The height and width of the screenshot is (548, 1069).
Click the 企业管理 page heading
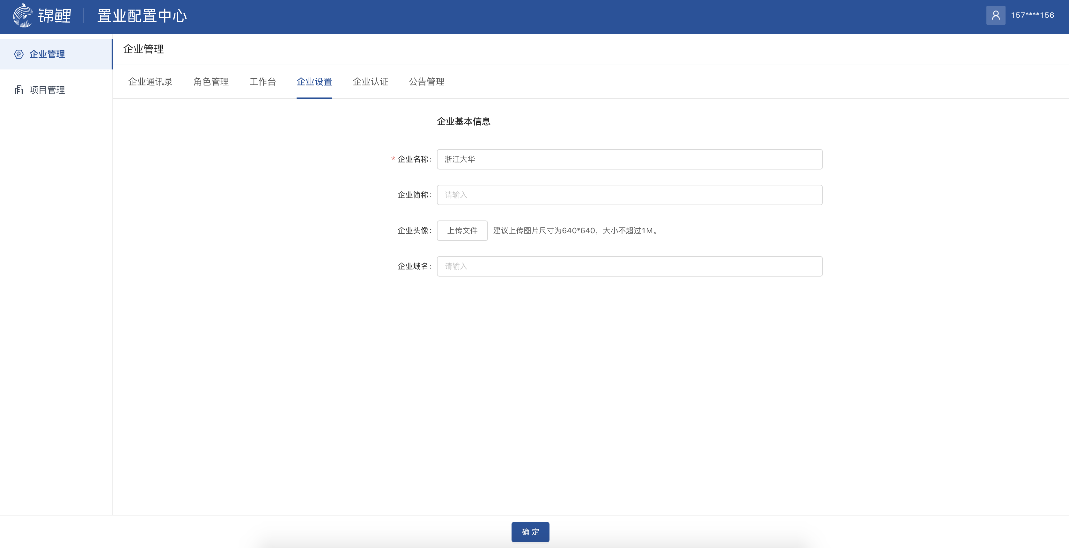(143, 49)
